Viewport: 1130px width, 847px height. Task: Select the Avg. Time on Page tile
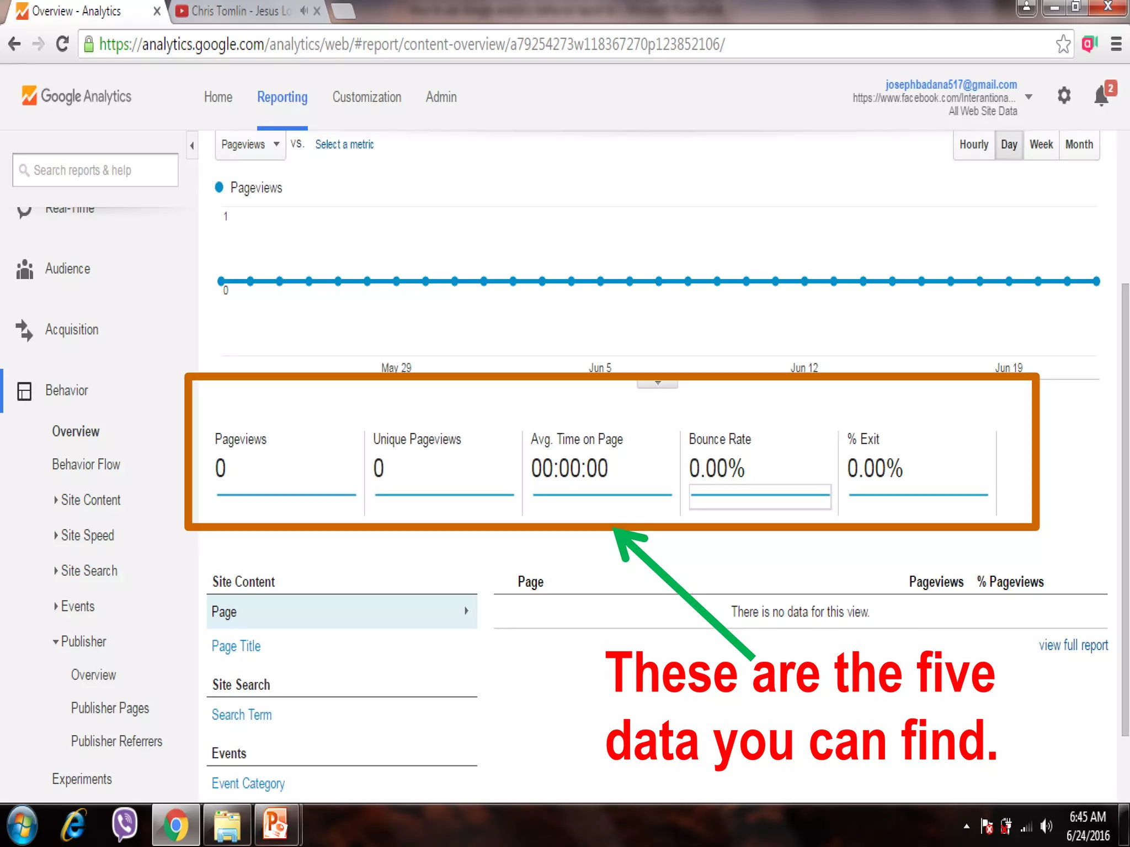pyautogui.click(x=601, y=473)
